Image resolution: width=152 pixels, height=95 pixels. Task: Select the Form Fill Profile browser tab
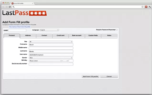coord(22,3)
